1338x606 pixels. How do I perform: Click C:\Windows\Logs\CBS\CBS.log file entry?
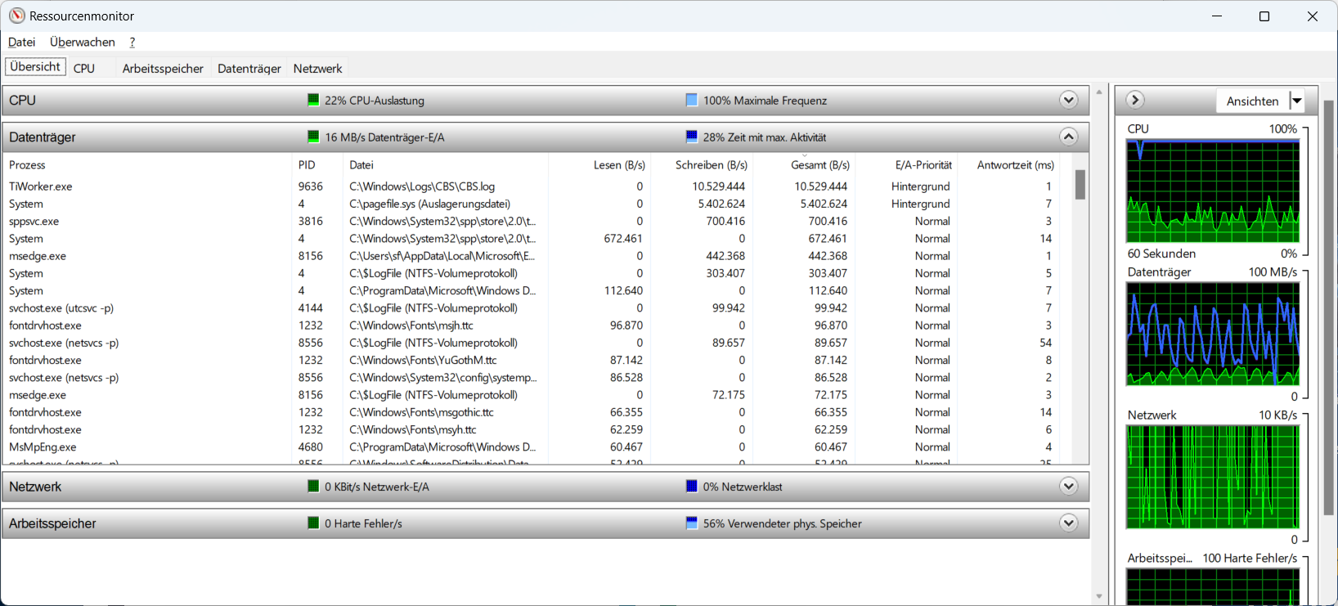(x=422, y=186)
